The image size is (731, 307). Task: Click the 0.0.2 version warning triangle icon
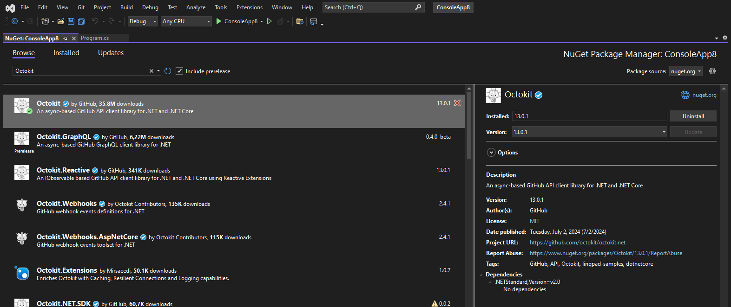pos(435,303)
